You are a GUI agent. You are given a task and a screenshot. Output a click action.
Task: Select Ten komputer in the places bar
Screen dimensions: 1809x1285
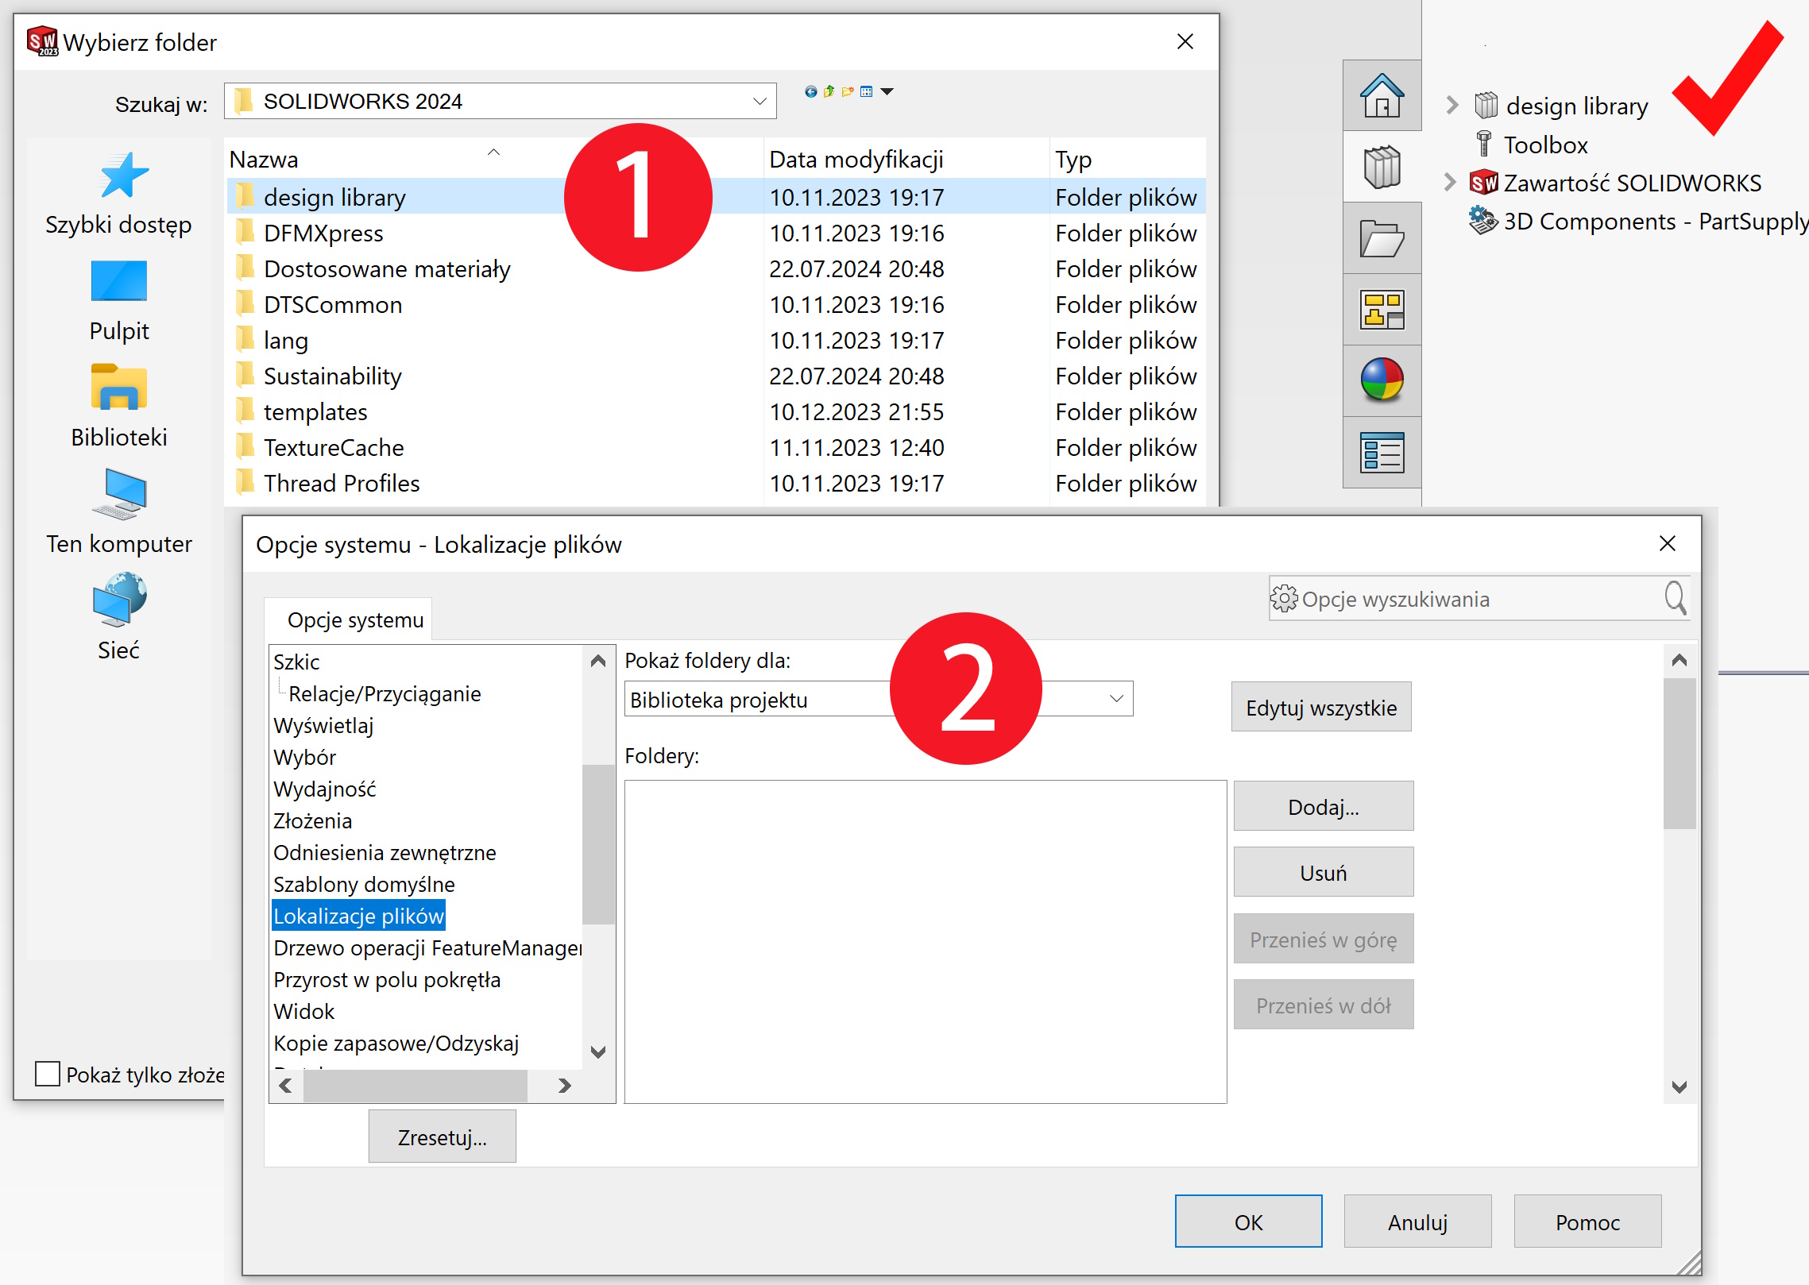click(118, 512)
